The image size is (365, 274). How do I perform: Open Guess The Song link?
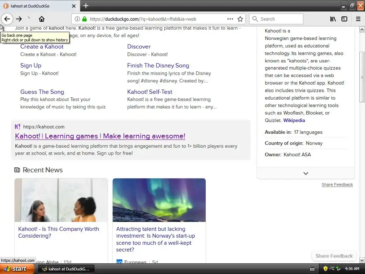[x=42, y=92]
